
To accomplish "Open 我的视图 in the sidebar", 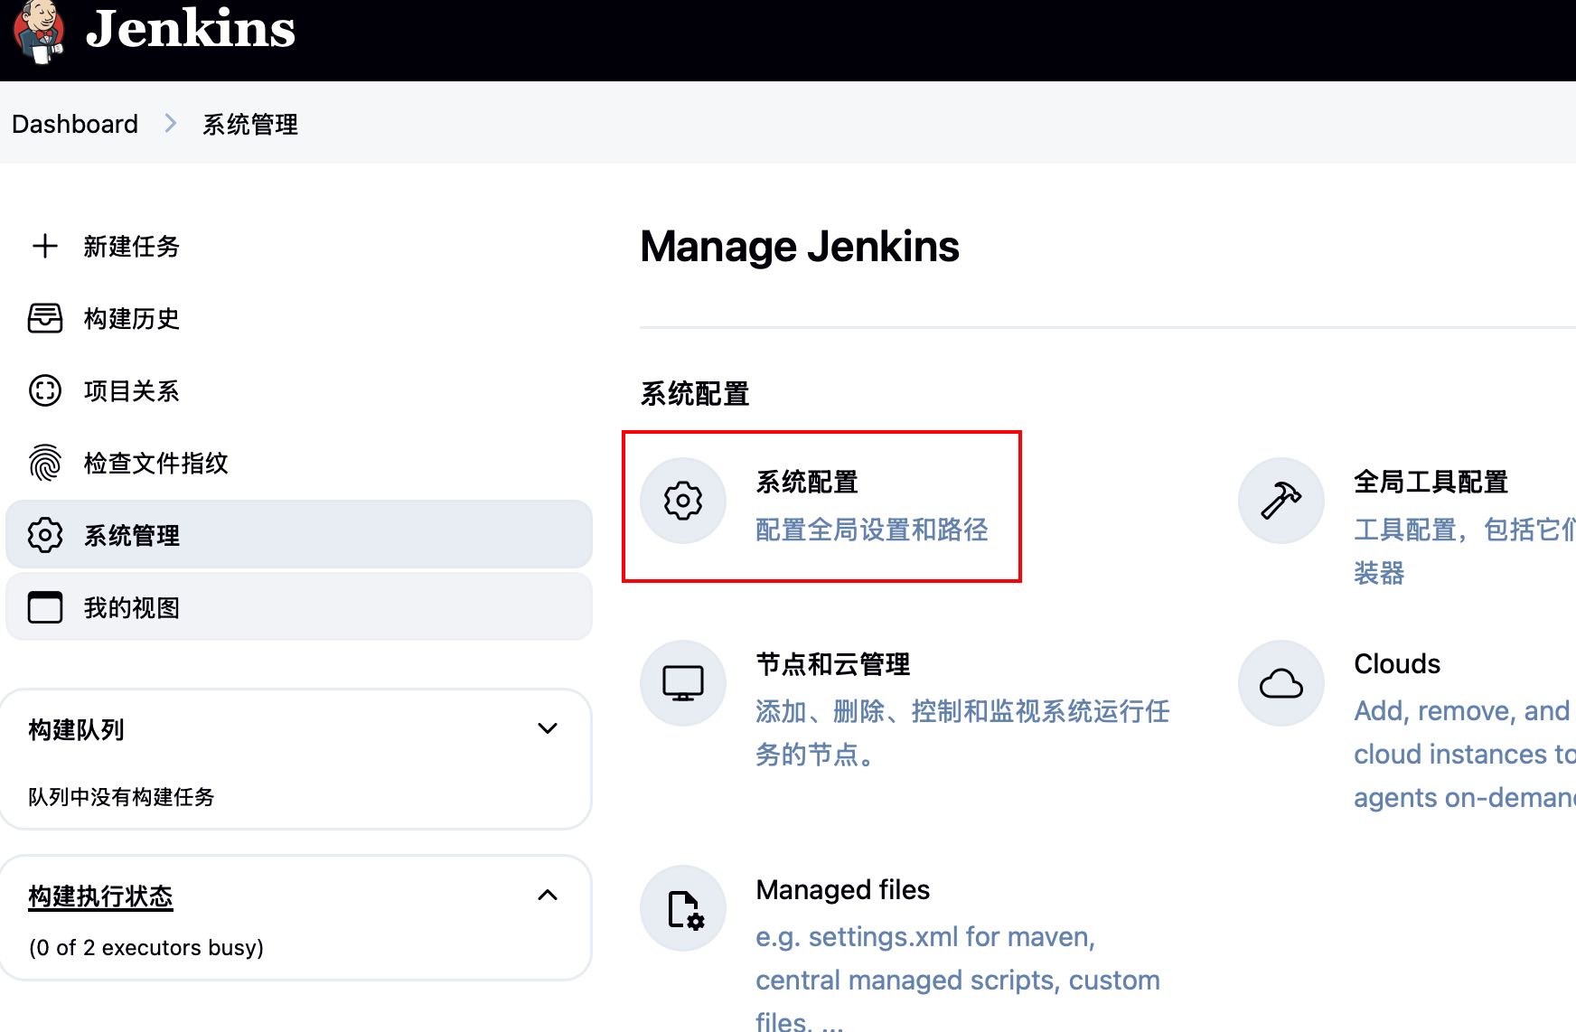I will pyautogui.click(x=299, y=607).
